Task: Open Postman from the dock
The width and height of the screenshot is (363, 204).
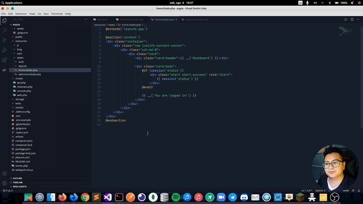Action: coord(130,197)
